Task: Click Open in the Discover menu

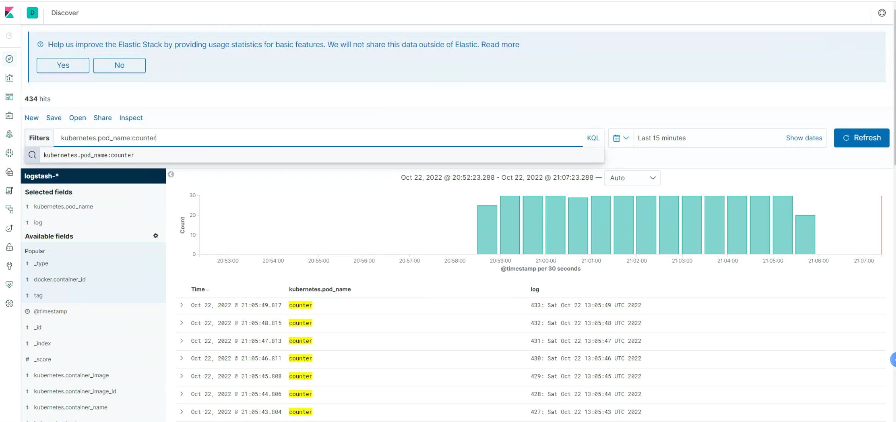Action: [77, 118]
